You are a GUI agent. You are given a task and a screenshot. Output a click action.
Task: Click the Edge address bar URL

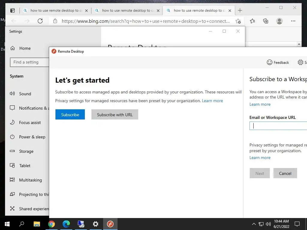click(x=146, y=21)
